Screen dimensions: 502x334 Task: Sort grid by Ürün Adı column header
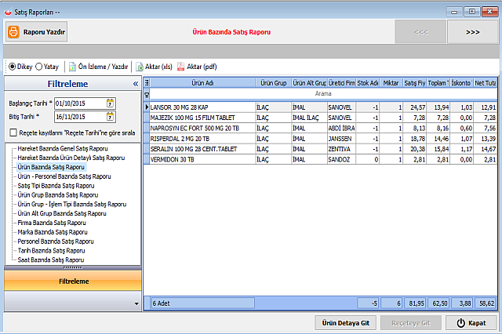click(202, 82)
